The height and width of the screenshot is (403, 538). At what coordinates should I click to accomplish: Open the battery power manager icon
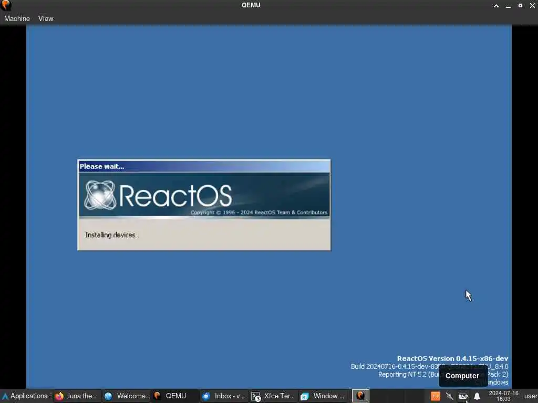click(x=463, y=397)
